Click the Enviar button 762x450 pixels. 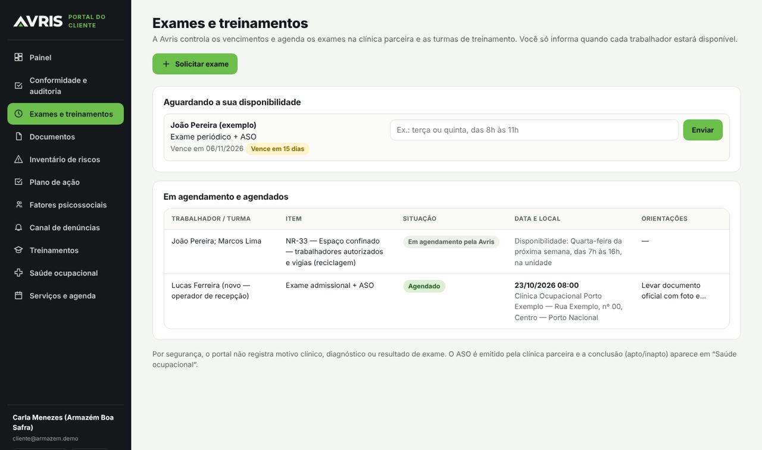702,130
